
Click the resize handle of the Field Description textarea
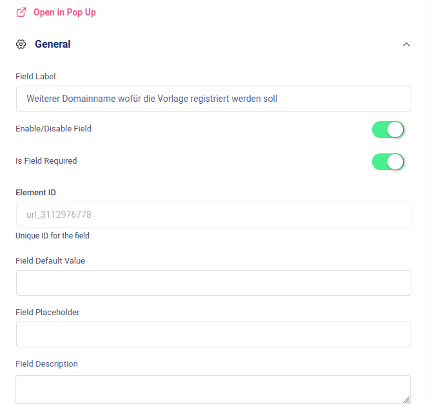(x=406, y=400)
